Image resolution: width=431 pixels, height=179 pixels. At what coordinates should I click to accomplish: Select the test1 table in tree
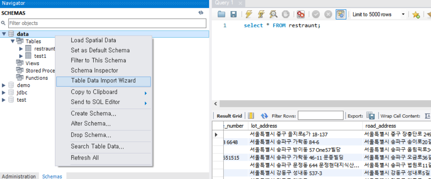pyautogui.click(x=40, y=56)
